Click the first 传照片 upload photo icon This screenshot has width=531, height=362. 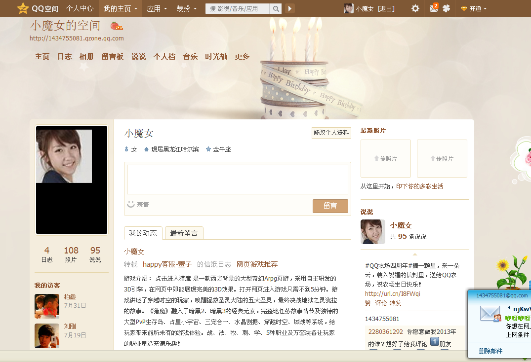click(385, 158)
